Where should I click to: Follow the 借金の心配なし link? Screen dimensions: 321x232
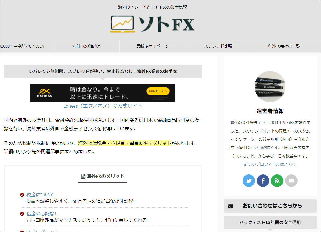pyautogui.click(x=43, y=214)
